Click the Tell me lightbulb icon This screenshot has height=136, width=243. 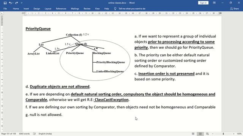[x=115, y=9]
